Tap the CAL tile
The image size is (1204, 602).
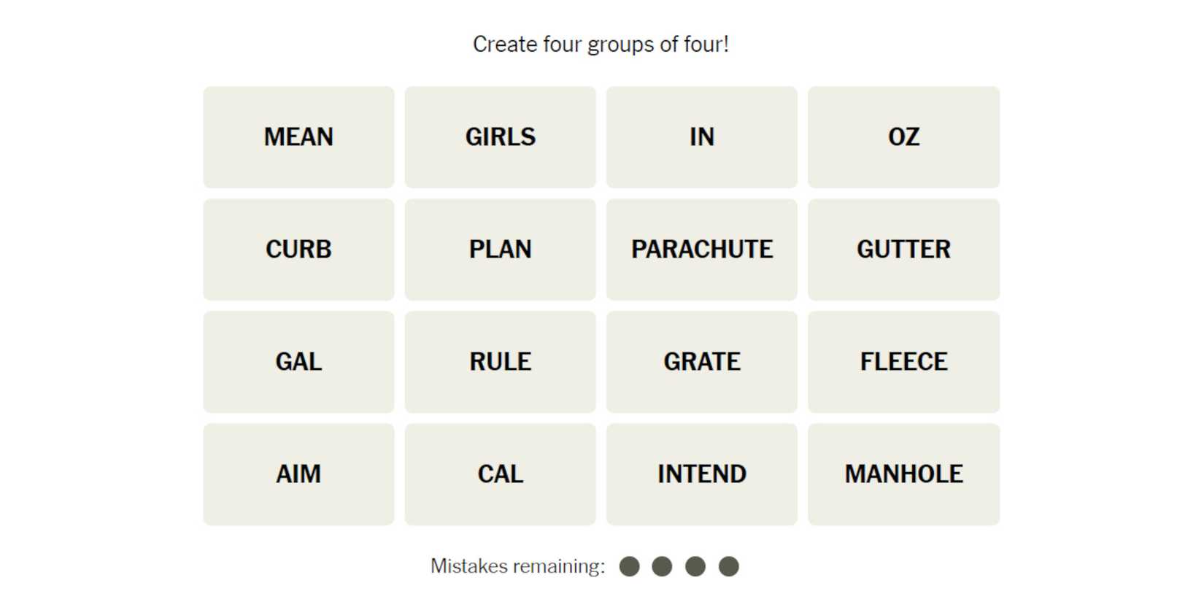(x=500, y=474)
